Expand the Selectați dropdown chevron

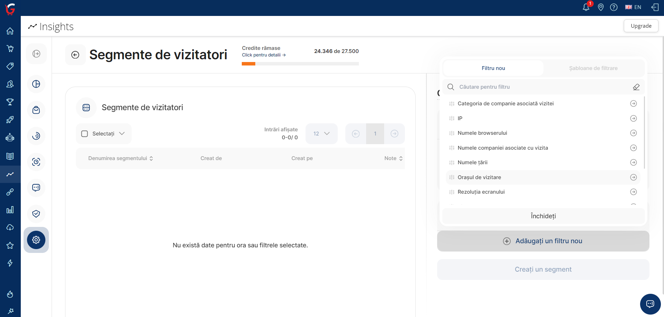tap(122, 133)
